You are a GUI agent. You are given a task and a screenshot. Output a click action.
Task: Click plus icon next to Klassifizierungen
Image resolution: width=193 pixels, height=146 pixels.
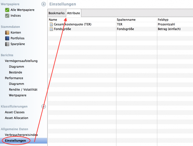pyautogui.click(x=44, y=106)
